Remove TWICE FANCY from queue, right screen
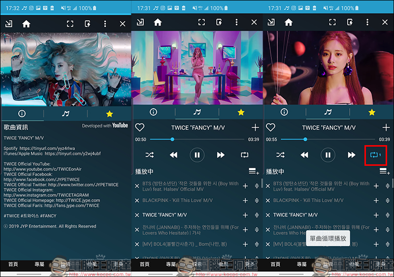 click(268, 215)
